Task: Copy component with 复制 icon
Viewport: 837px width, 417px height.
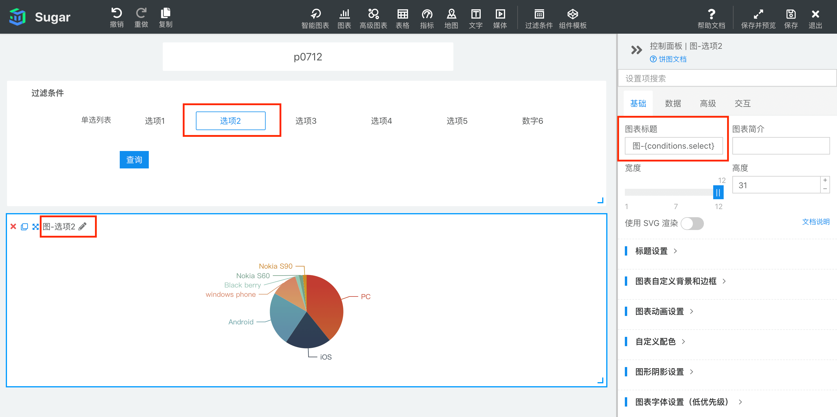Action: (165, 17)
